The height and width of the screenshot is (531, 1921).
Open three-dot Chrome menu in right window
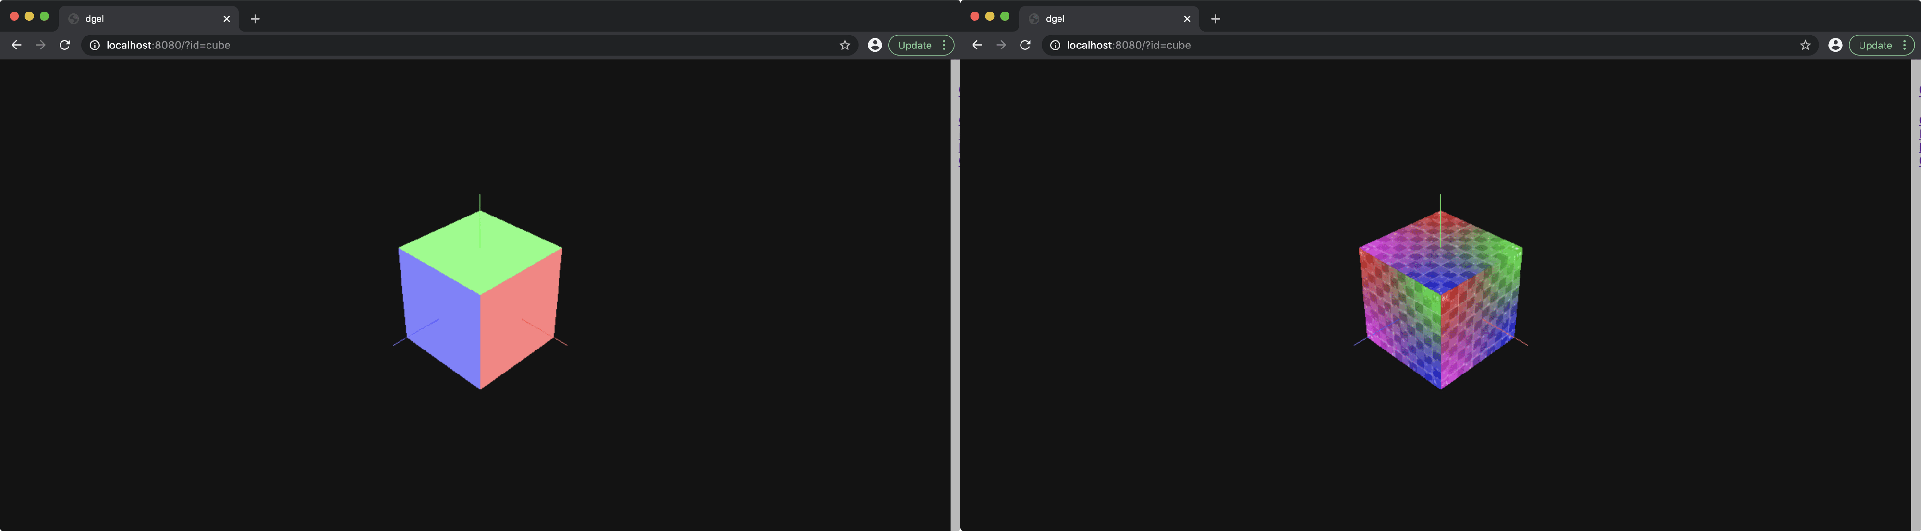[x=1905, y=46]
